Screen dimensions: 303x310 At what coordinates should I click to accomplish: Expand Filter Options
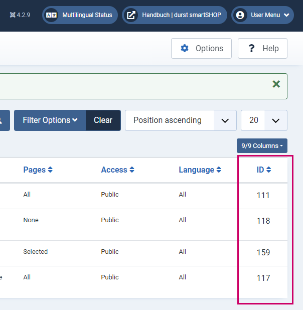point(50,120)
